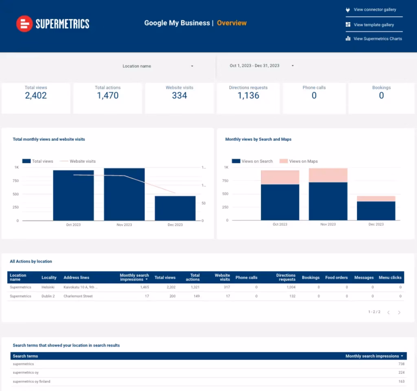Go to next table page with right chevron
The height and width of the screenshot is (391, 417).
pos(399,312)
